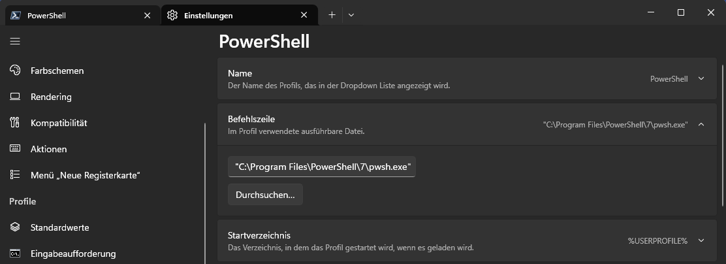Image resolution: width=726 pixels, height=264 pixels.
Task: Select the Kompatibilität tools icon
Action: click(x=15, y=123)
